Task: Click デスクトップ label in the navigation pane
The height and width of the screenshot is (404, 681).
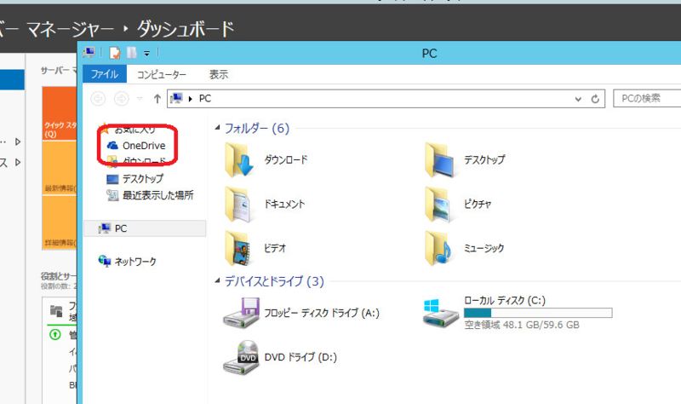Action: pos(143,179)
